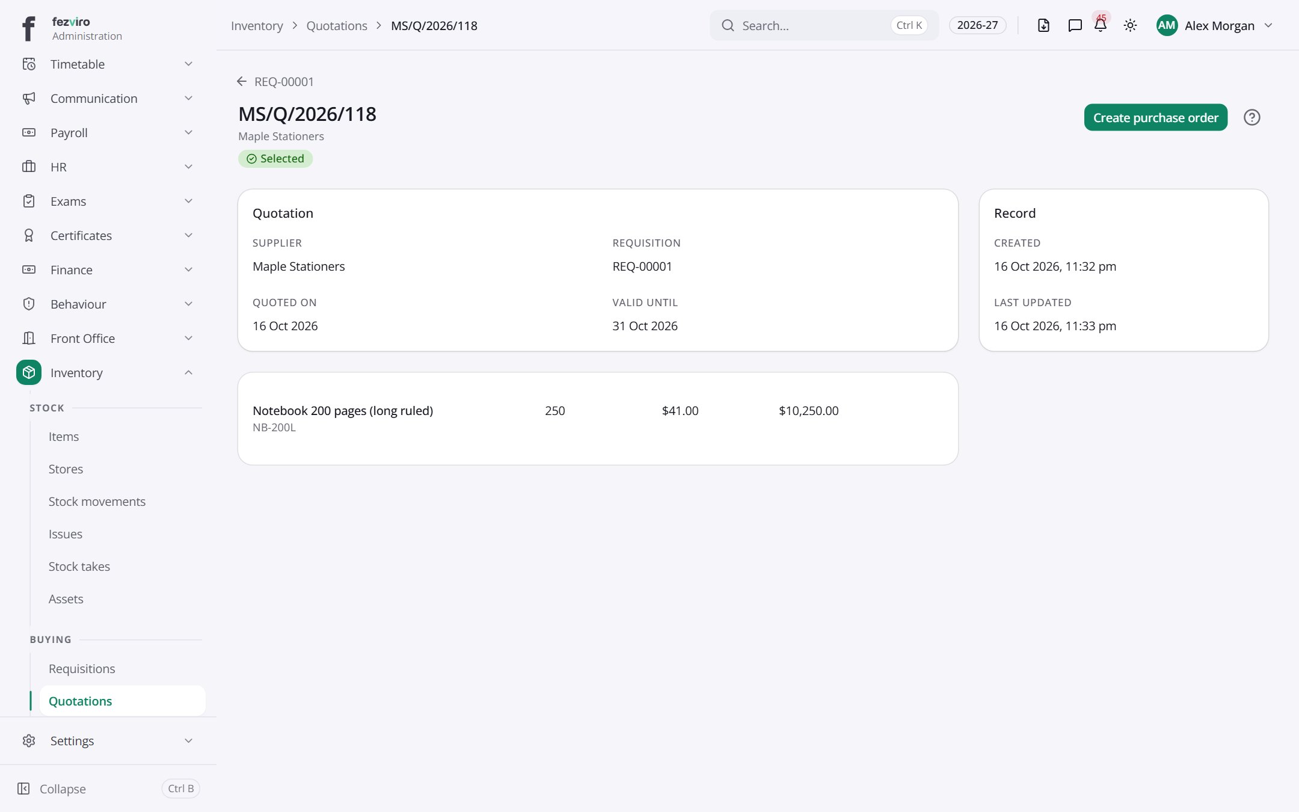1299x812 pixels.
Task: Click the Collapse sidebar panel icon
Action: click(23, 789)
